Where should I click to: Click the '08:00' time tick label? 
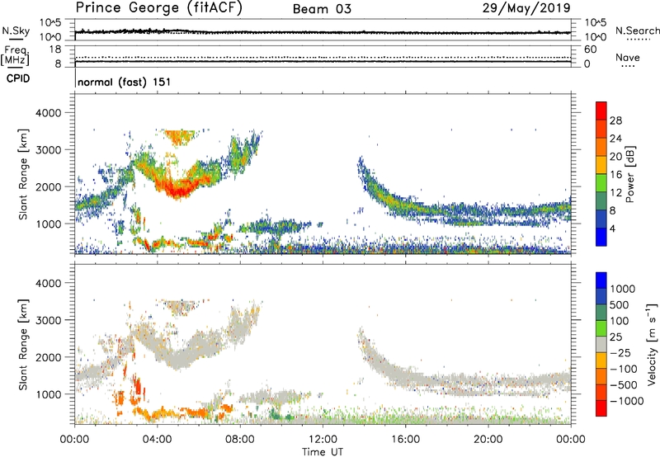pyautogui.click(x=240, y=440)
